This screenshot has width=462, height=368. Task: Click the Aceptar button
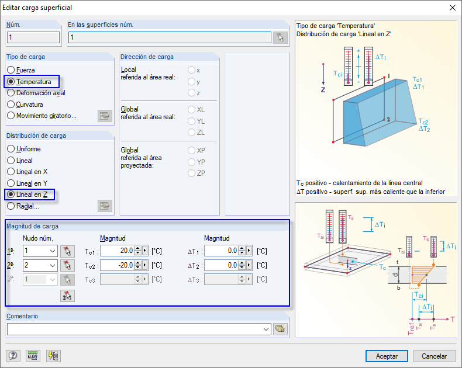[387, 356]
